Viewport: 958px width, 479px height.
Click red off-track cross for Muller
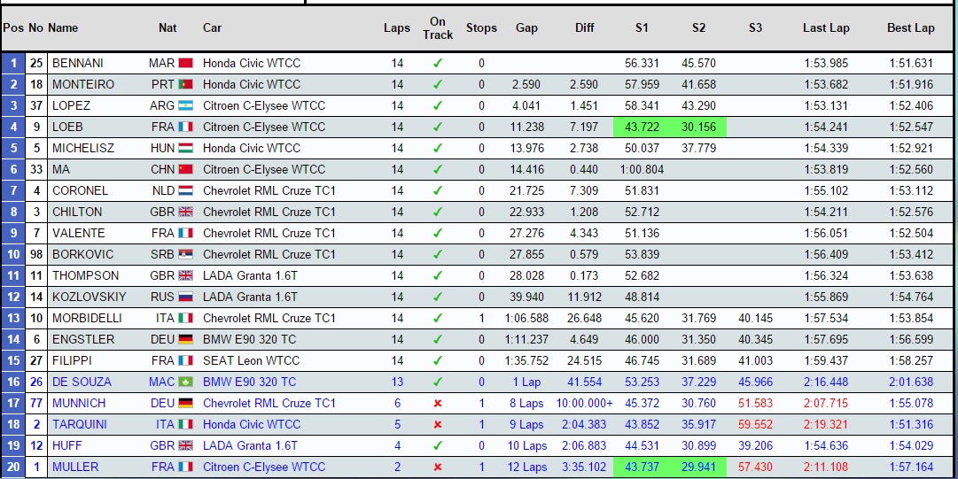click(437, 467)
